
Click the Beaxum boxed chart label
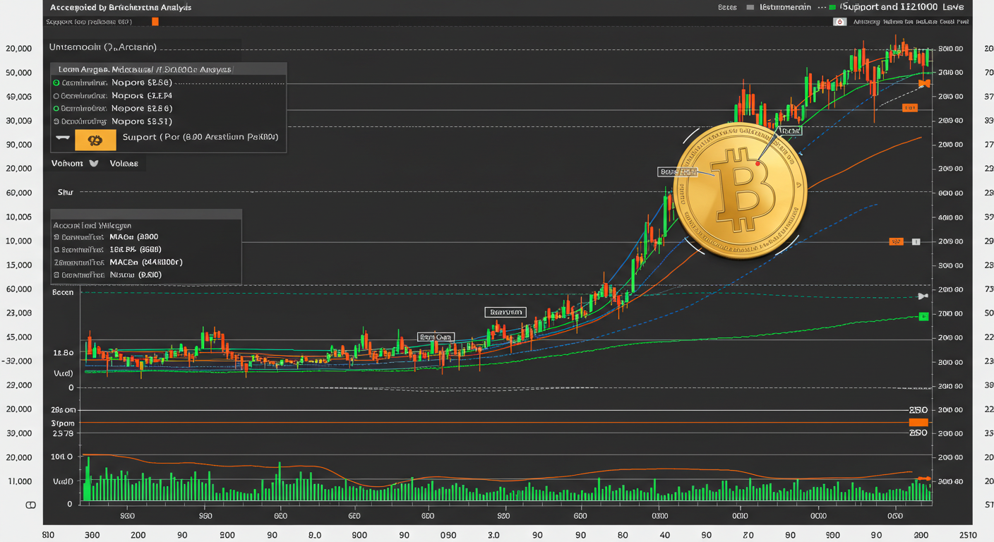[506, 312]
